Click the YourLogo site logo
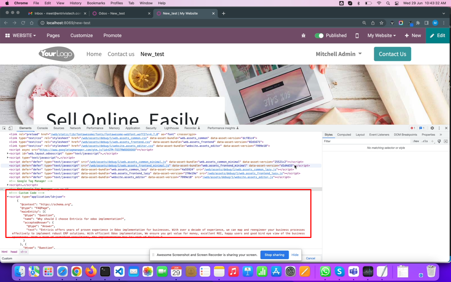This screenshot has height=282, width=451. tap(56, 54)
